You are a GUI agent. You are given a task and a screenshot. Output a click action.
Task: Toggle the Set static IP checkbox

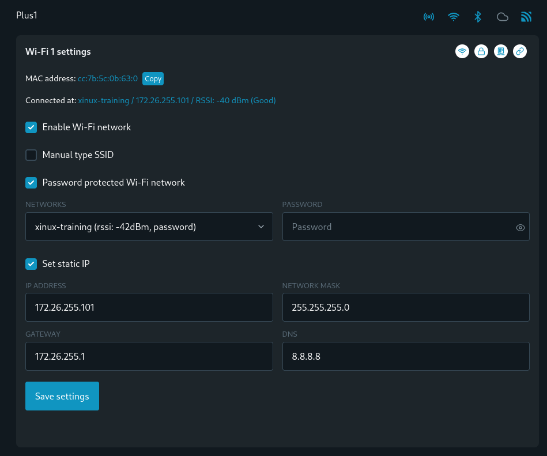tap(31, 264)
